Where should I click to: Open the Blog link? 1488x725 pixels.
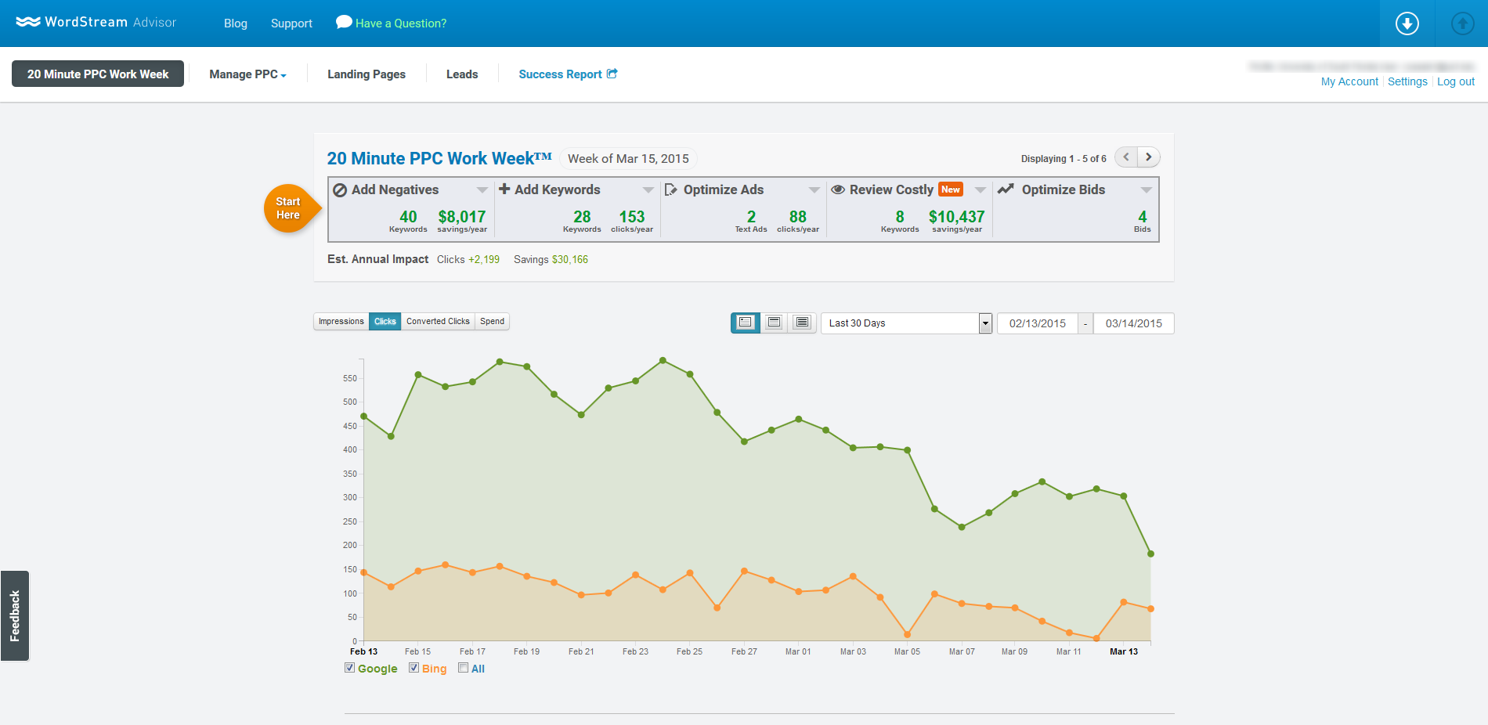[x=236, y=23]
